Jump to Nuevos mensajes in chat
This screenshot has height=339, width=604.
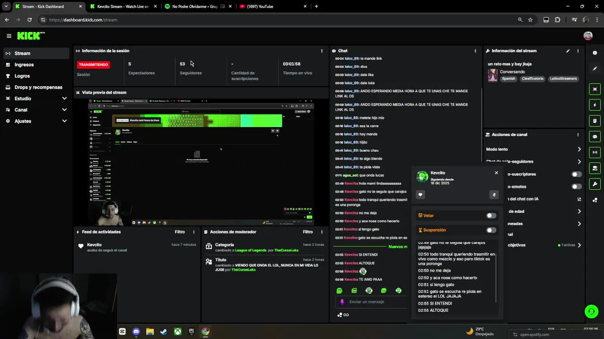coord(397,247)
